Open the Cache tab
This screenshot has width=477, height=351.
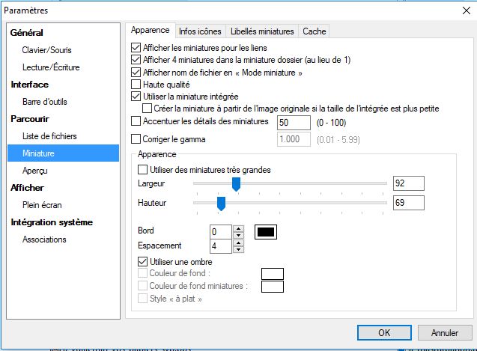pyautogui.click(x=313, y=31)
